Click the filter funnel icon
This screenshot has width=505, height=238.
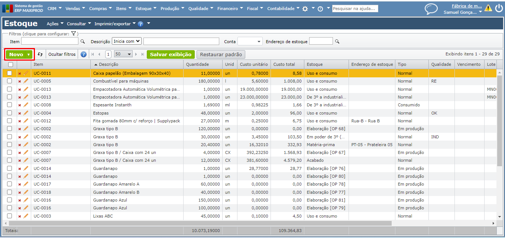pos(74,33)
